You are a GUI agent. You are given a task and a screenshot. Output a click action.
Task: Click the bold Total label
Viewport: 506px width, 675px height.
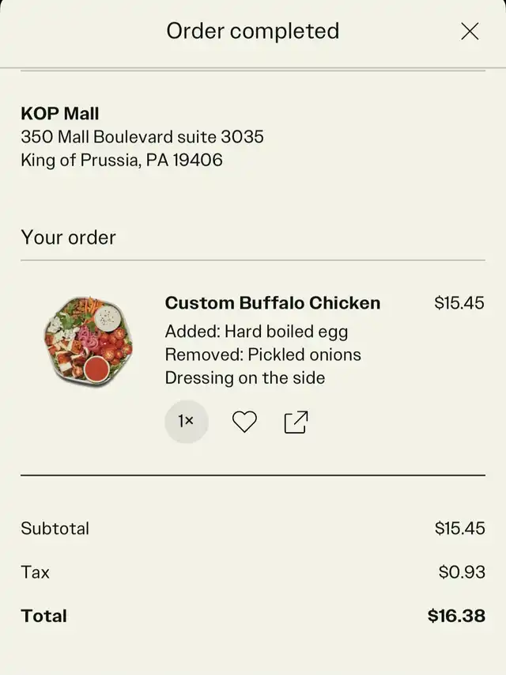pyautogui.click(x=44, y=616)
